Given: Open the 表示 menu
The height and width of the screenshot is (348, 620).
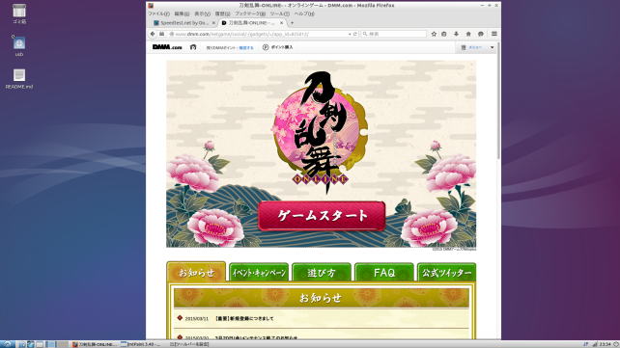Looking at the screenshot, I should [x=202, y=13].
